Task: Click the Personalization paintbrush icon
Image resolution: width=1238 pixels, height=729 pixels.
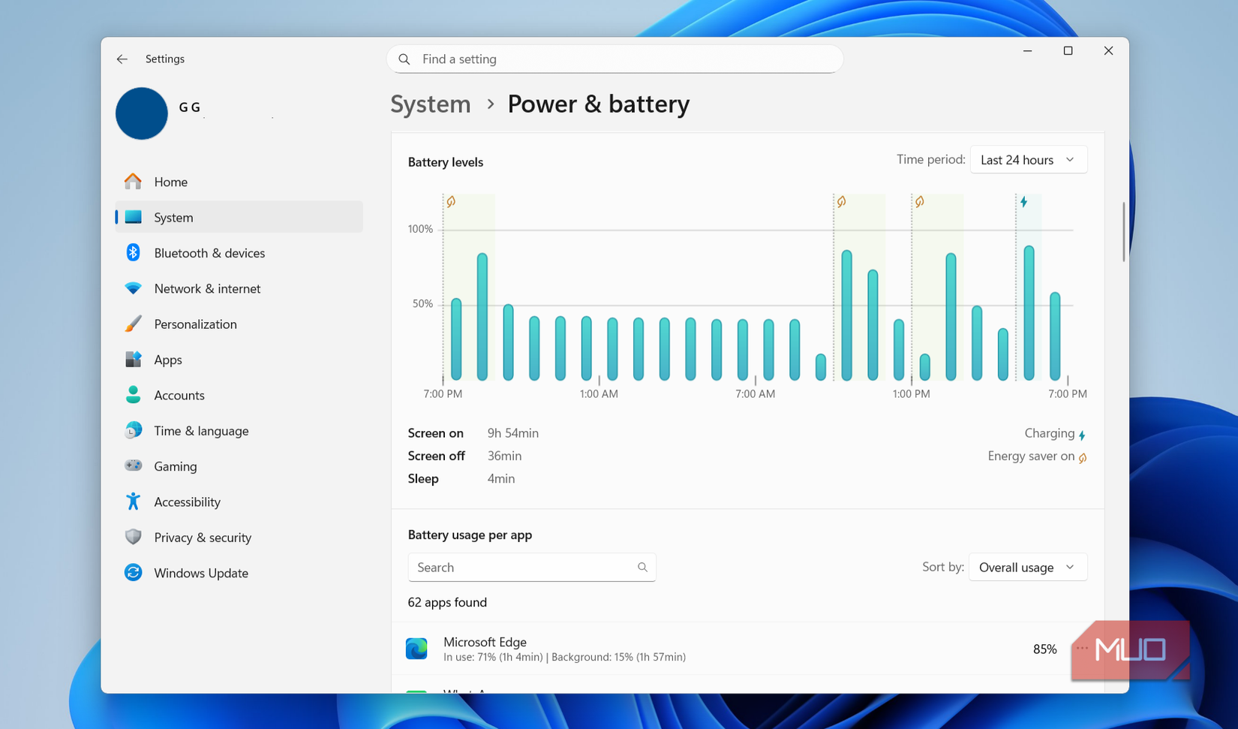Action: pyautogui.click(x=133, y=324)
